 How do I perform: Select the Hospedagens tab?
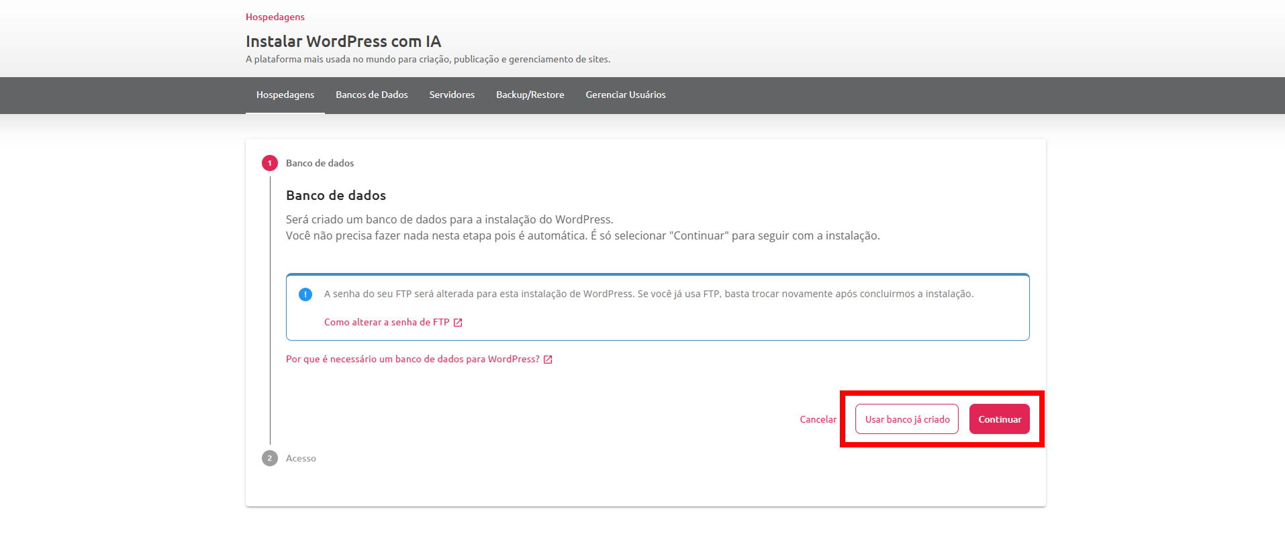click(285, 95)
